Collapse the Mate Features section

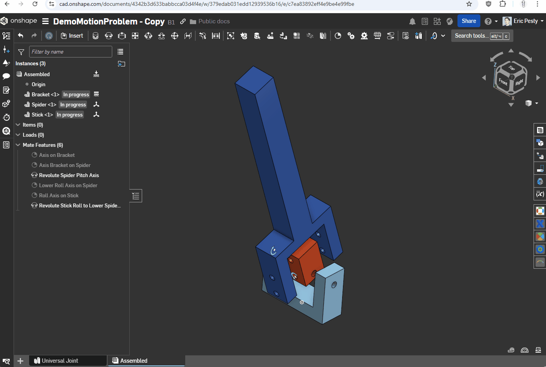18,145
